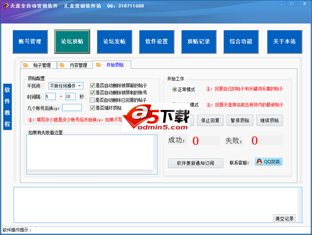Switch to the 论坛顶贴 section
Screen dimensions: 312x235
coord(72,42)
